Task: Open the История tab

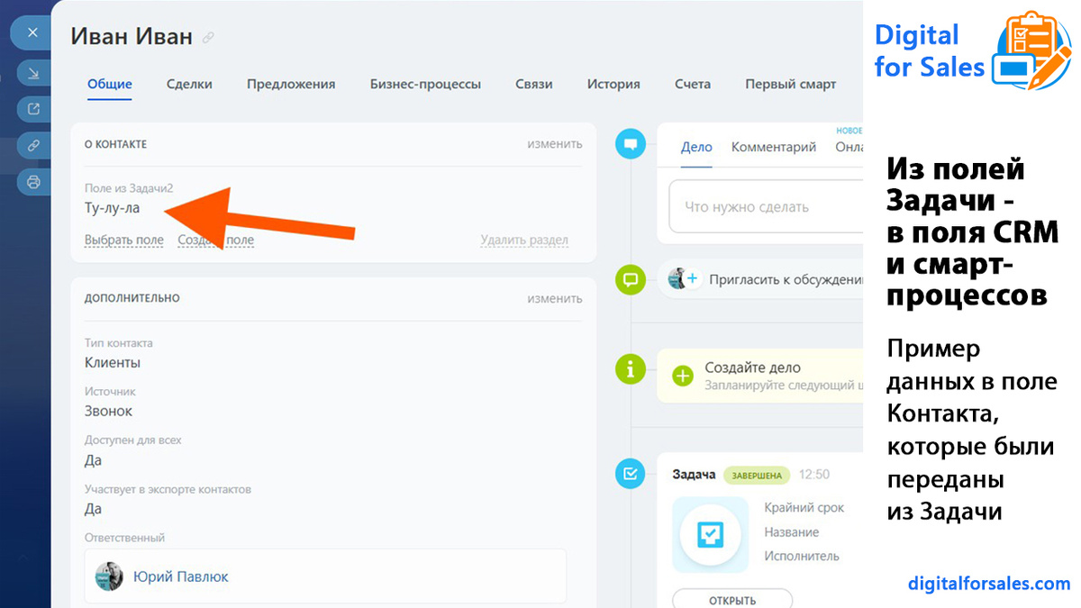Action: 613,84
